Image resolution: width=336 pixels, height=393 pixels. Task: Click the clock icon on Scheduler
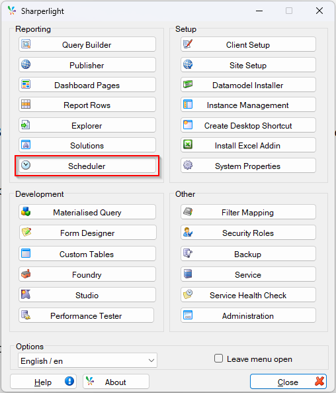(26, 165)
